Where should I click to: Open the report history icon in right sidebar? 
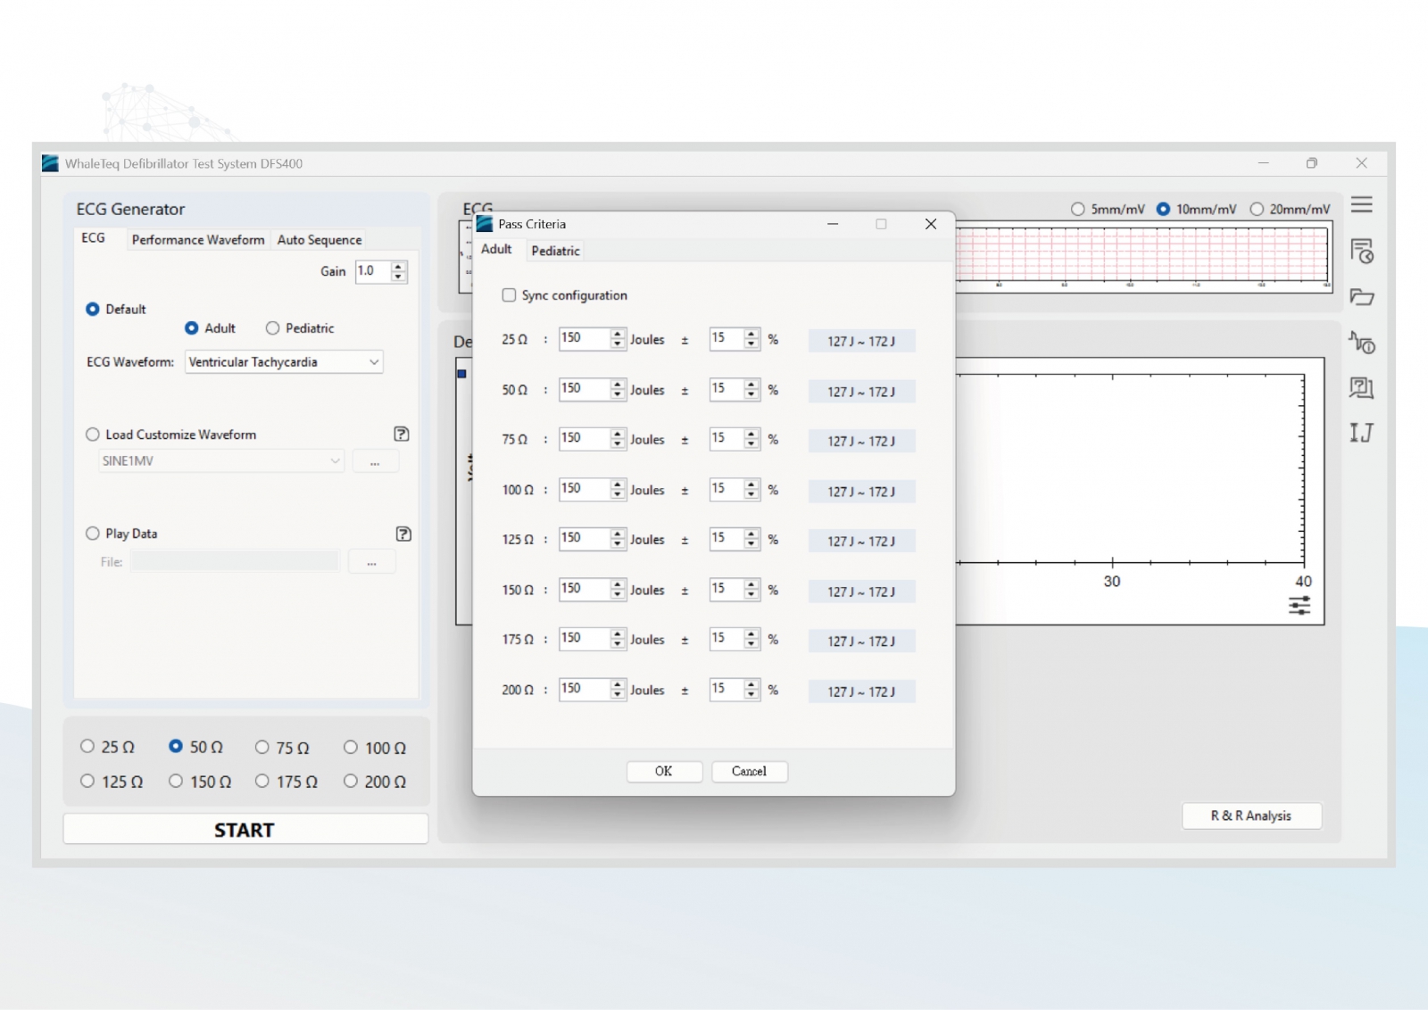coord(1361,251)
